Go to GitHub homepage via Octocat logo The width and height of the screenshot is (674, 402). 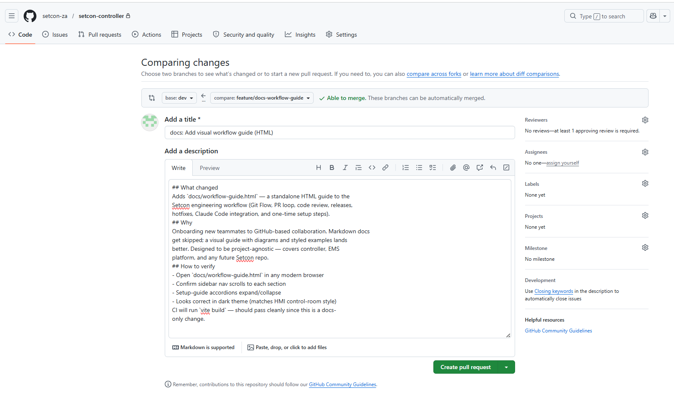click(30, 16)
